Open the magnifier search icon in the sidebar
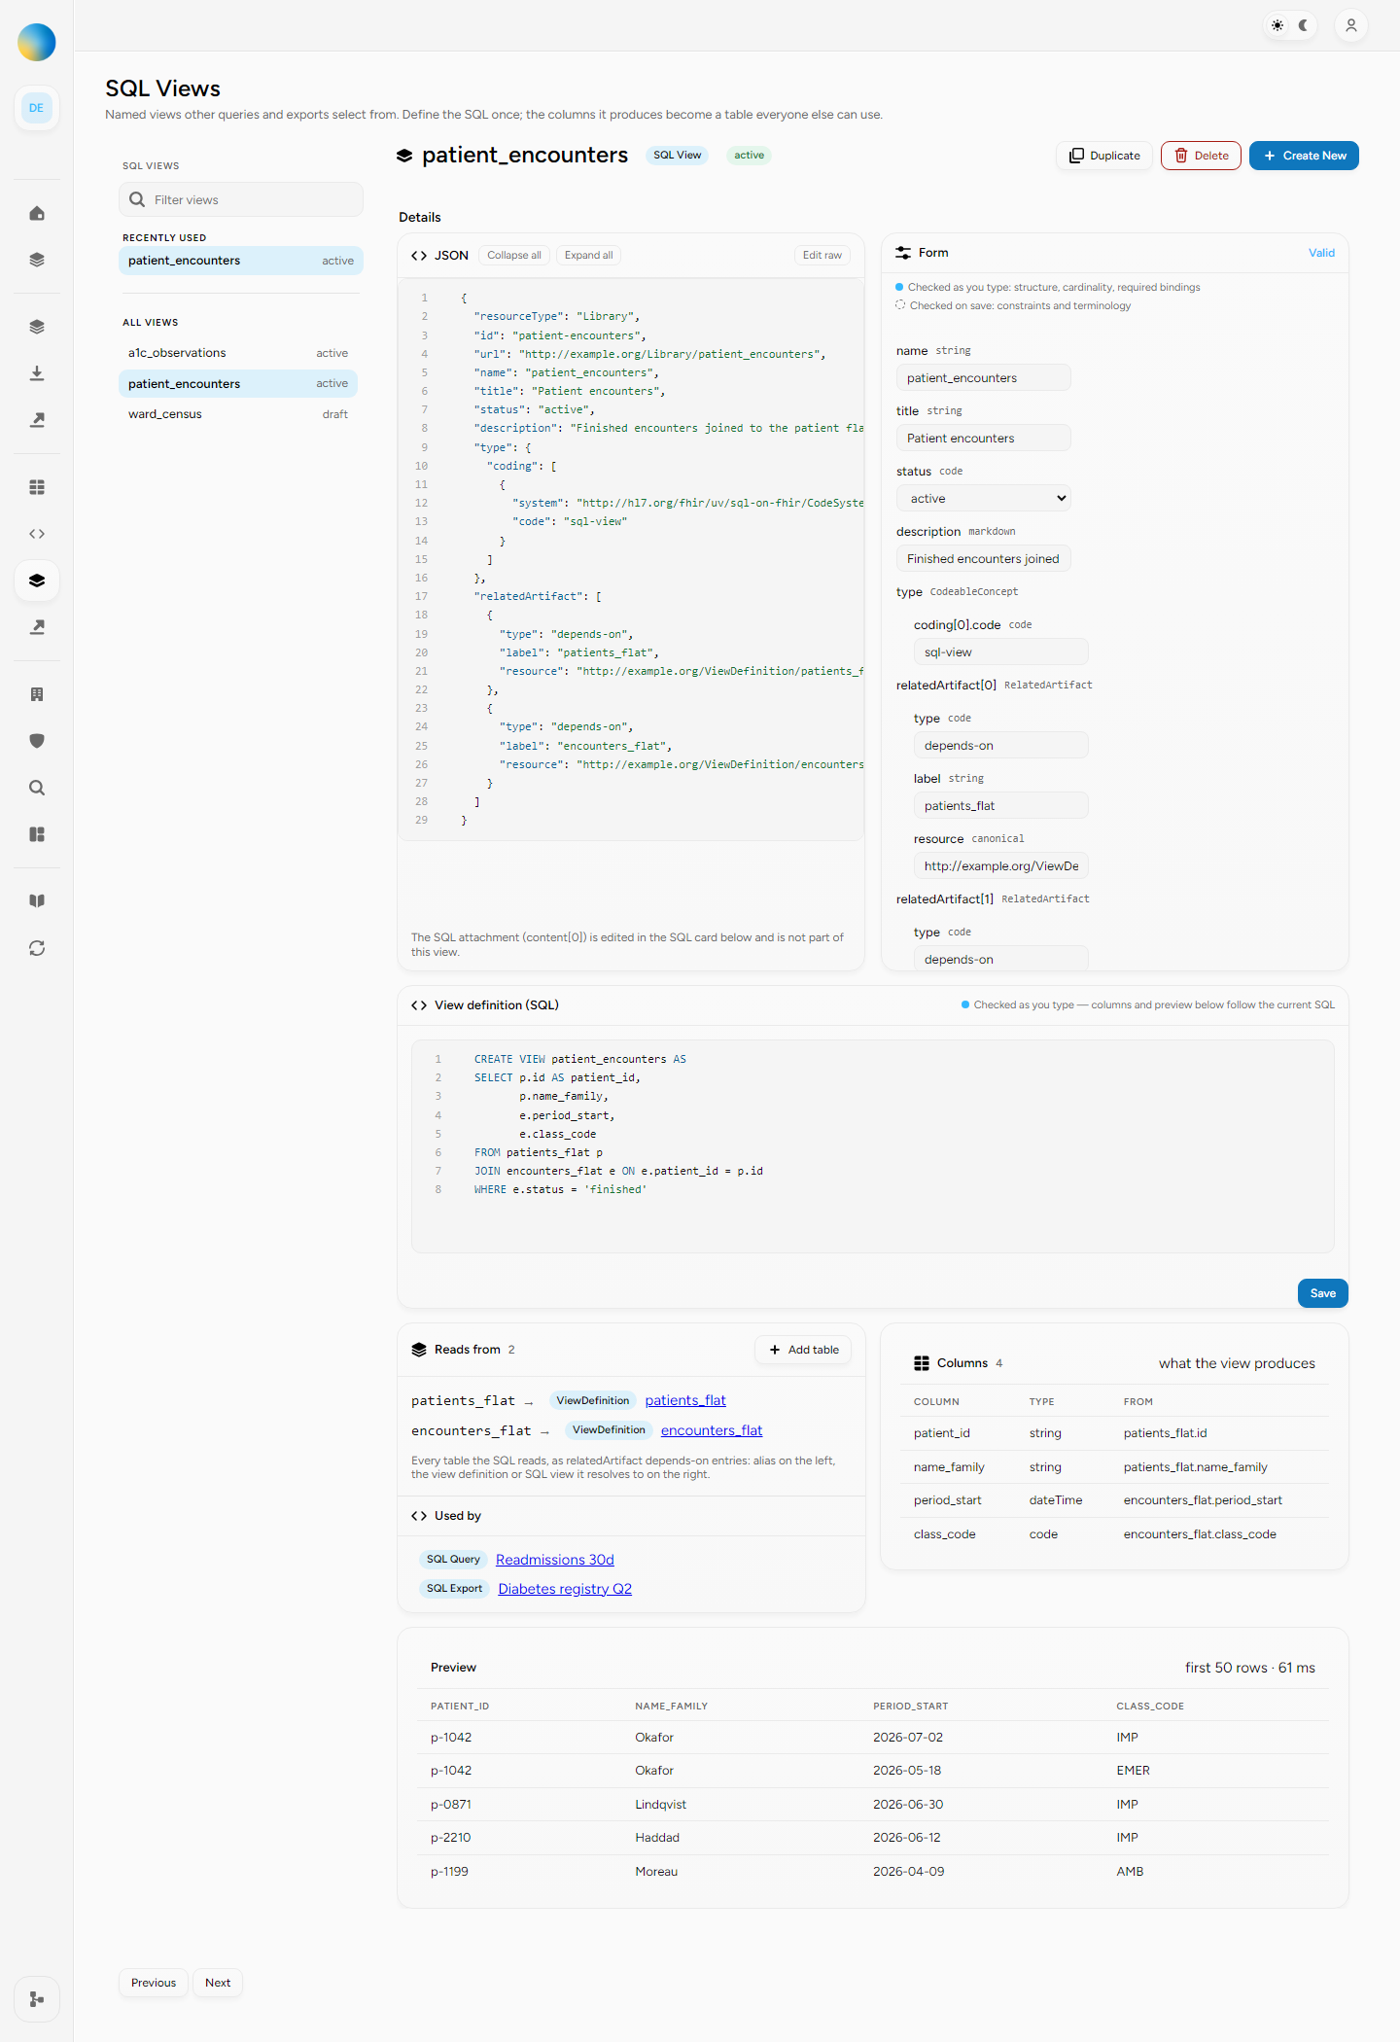The width and height of the screenshot is (1400, 2042). coord(37,788)
